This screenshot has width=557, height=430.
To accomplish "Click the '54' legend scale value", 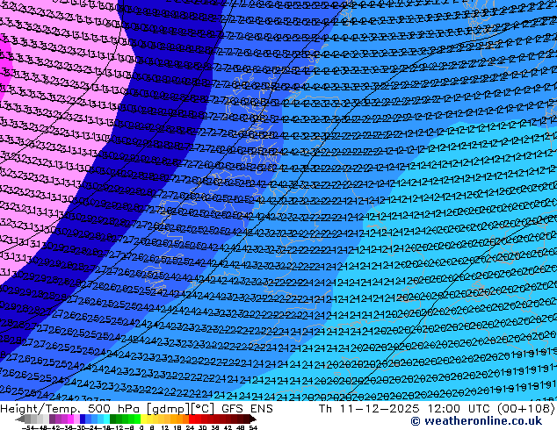I will [x=253, y=428].
